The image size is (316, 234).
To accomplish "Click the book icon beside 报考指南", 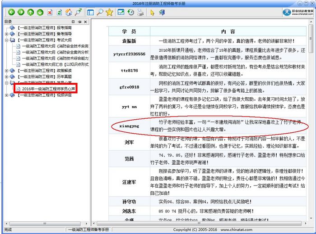I will point(12,28).
